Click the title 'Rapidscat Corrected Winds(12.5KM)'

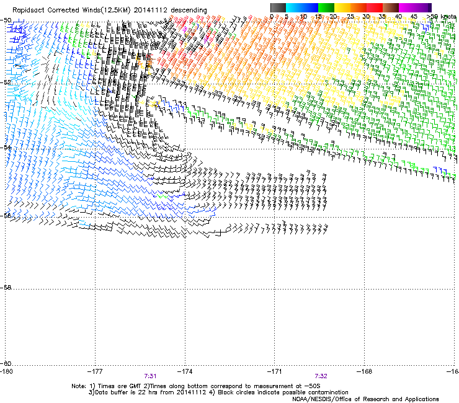[71, 11]
